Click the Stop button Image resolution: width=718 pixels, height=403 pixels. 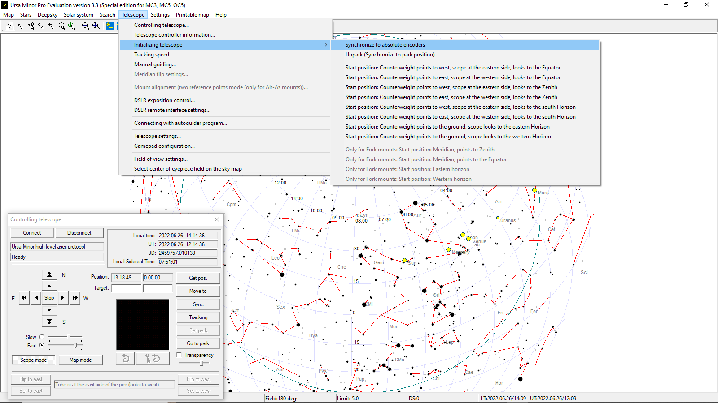tap(49, 298)
